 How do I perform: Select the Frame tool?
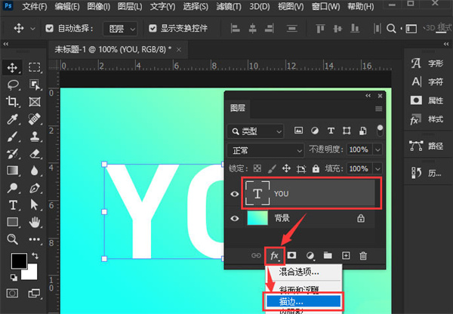pyautogui.click(x=35, y=102)
